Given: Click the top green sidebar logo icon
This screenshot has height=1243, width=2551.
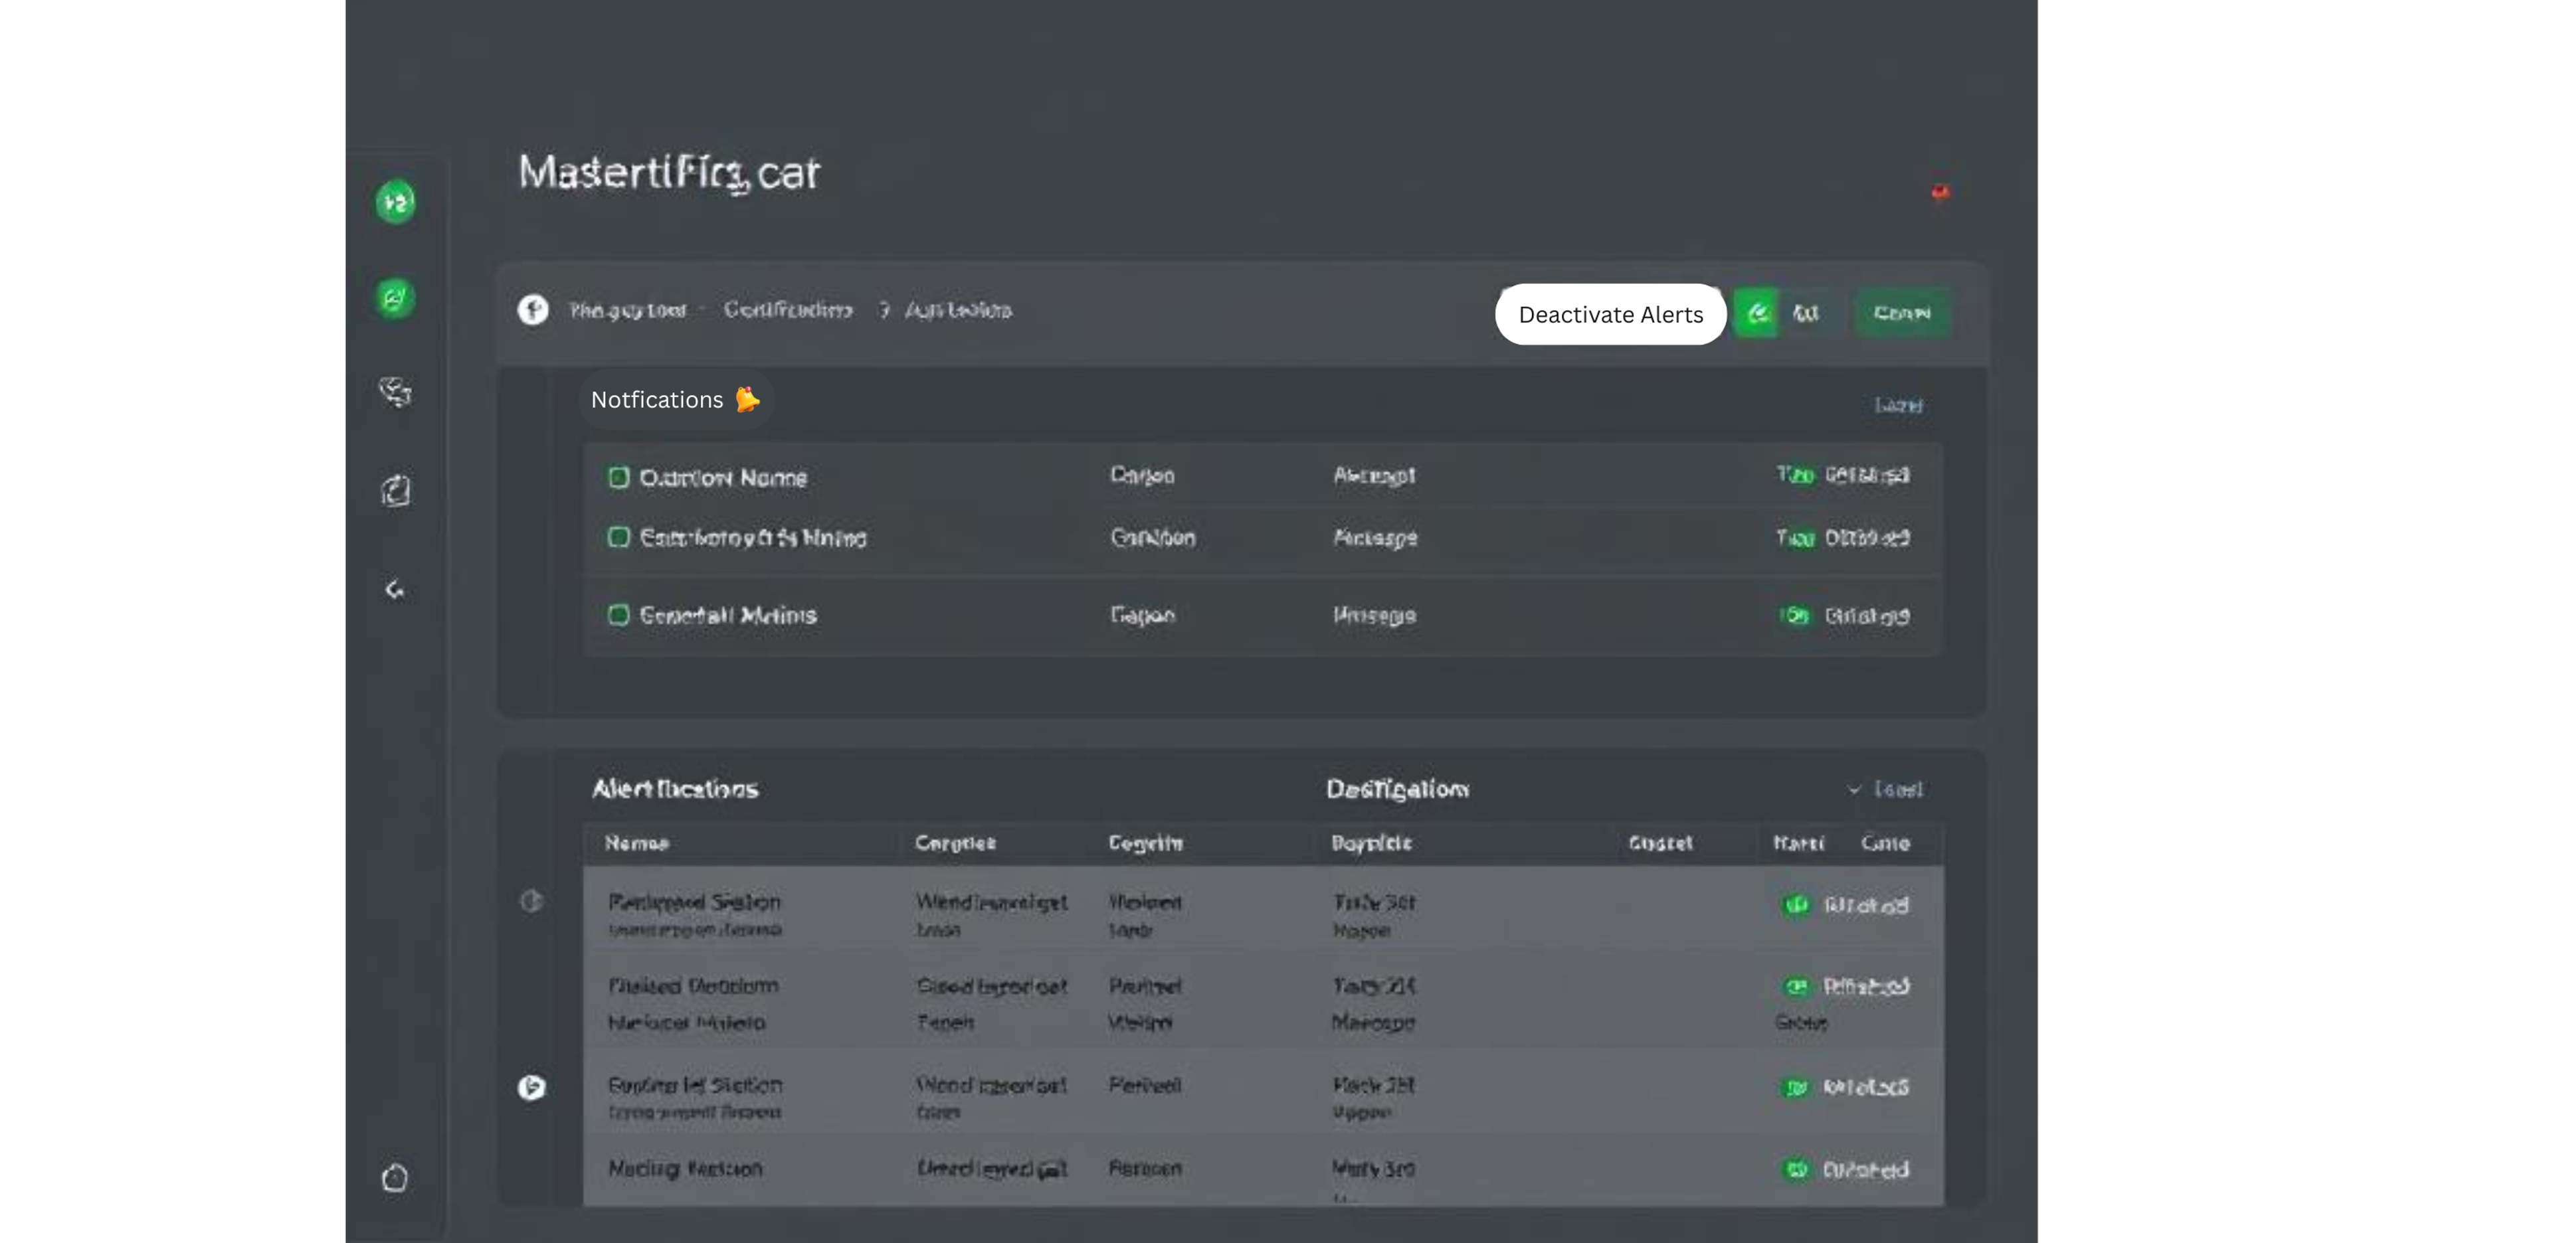Looking at the screenshot, I should click(x=395, y=202).
